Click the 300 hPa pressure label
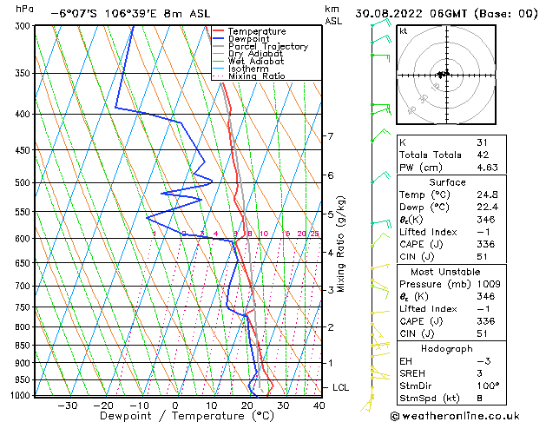 24,26
